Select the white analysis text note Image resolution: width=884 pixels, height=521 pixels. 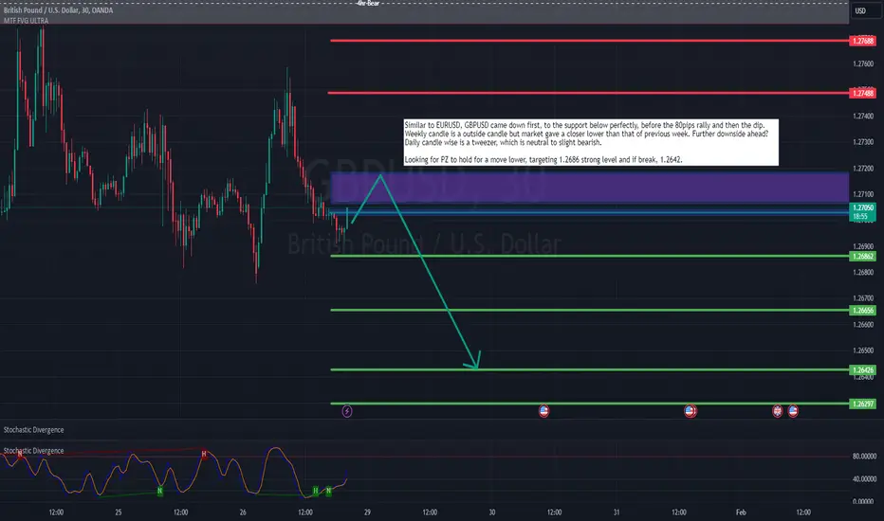point(591,142)
